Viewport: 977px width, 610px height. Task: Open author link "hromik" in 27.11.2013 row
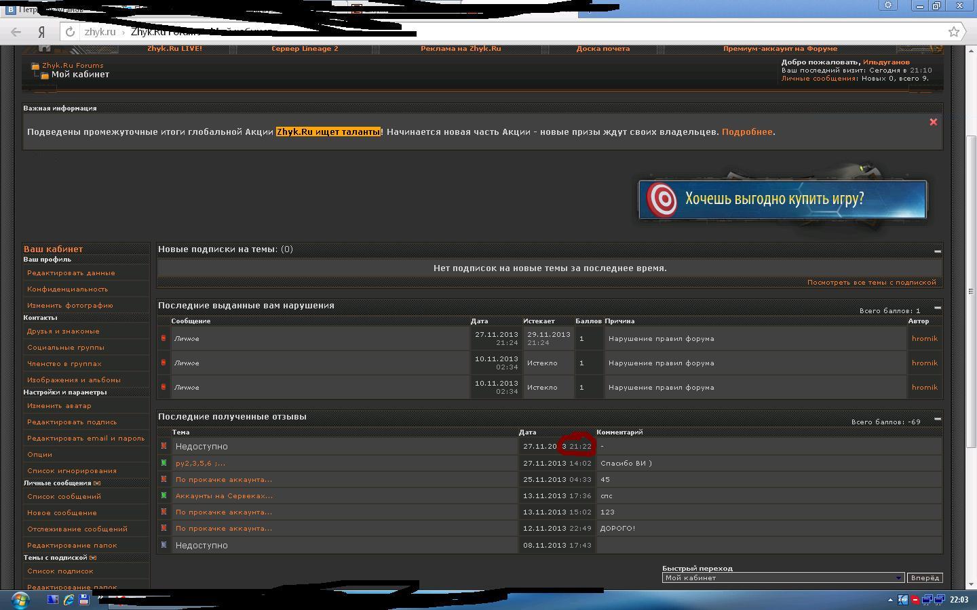tap(924, 338)
